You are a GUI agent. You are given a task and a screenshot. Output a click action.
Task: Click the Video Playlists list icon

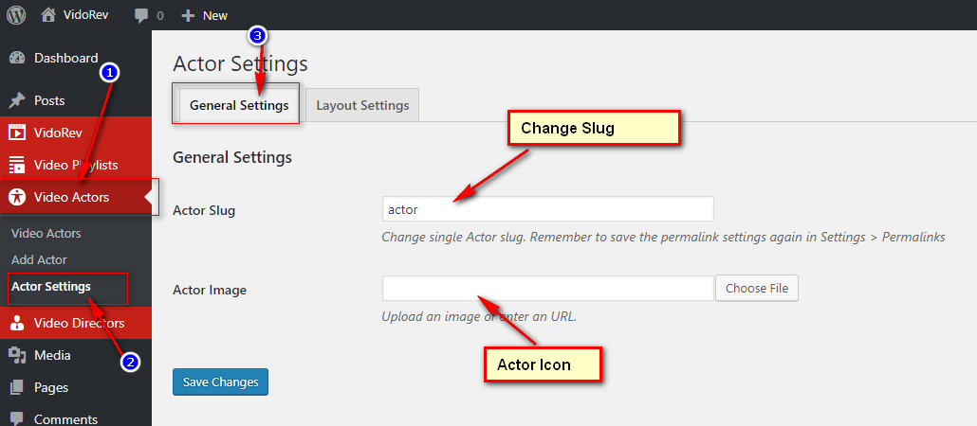[x=17, y=165]
